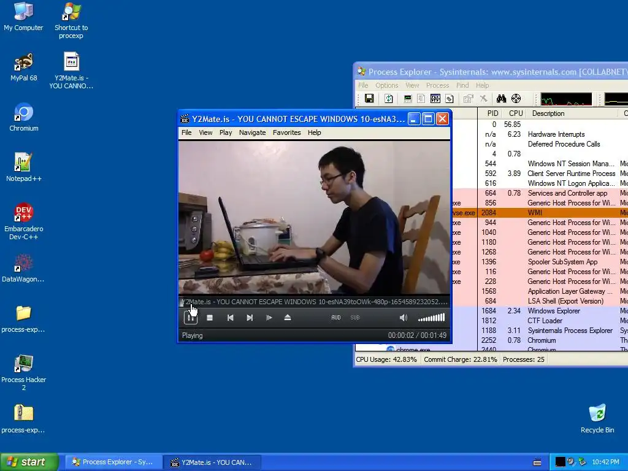This screenshot has height=471, width=628.
Task: Click the eject/open file button in media player
Action: tap(288, 318)
